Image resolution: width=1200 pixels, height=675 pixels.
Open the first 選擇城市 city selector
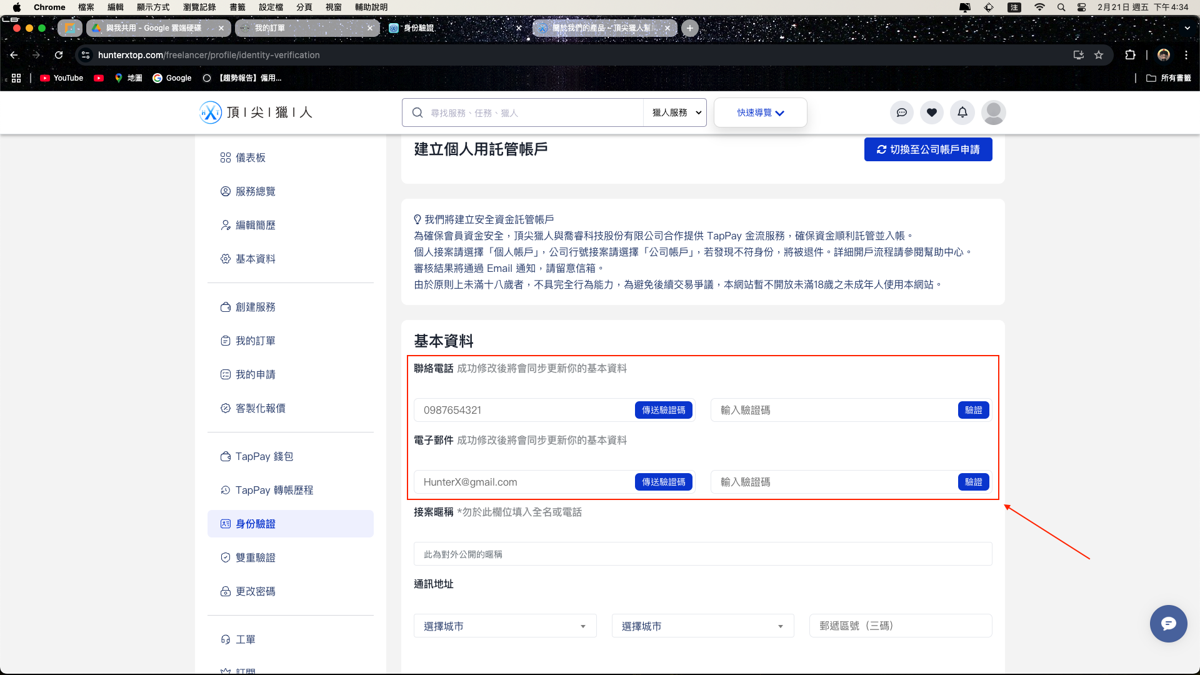[x=504, y=626]
